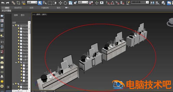Screen dimensions: 173x92
Task: Open the 多边形建模 panel label
Action: (6, 11)
